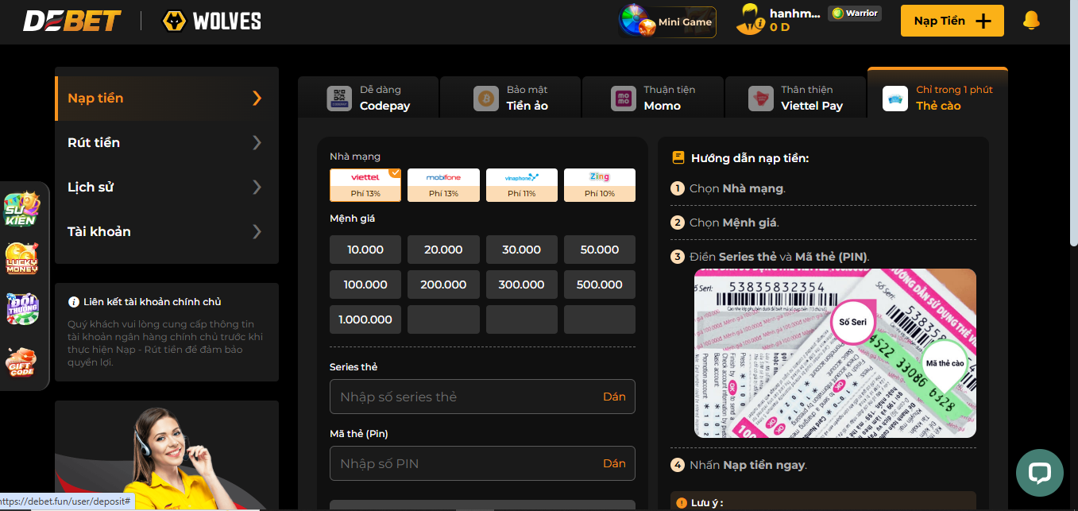Open the live chat bubble
The height and width of the screenshot is (511, 1078).
(1039, 473)
